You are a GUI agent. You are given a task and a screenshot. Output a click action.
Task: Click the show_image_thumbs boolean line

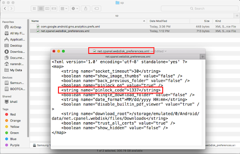click(x=122, y=76)
